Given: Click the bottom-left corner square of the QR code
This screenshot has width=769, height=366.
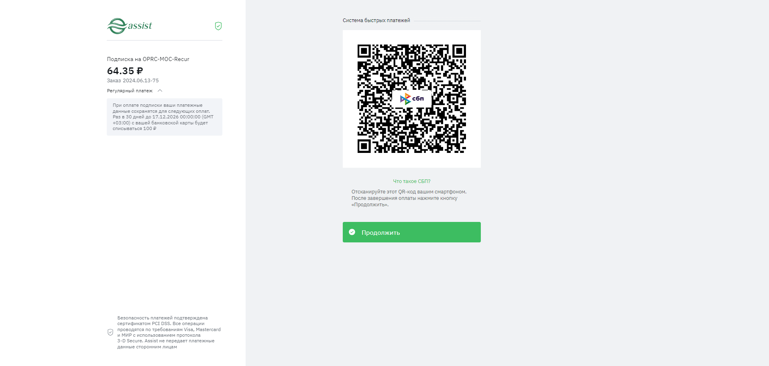Looking at the screenshot, I should pos(364,146).
